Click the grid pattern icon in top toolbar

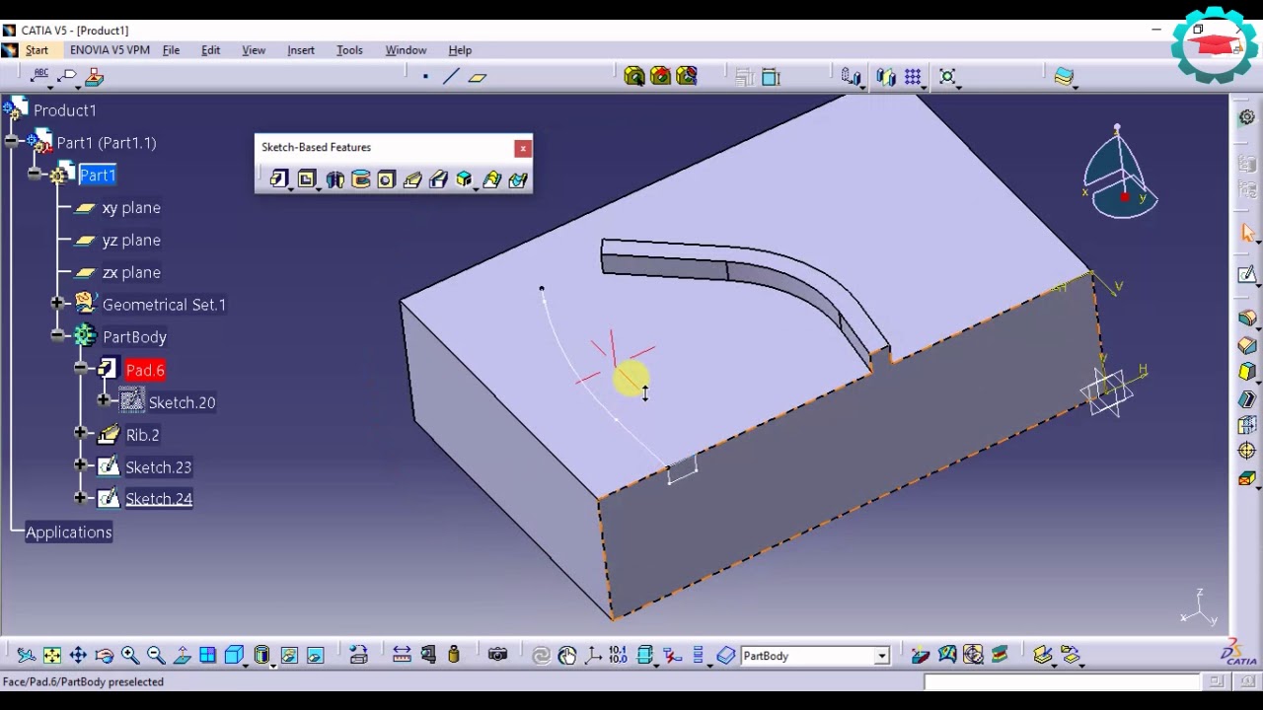[x=913, y=77]
